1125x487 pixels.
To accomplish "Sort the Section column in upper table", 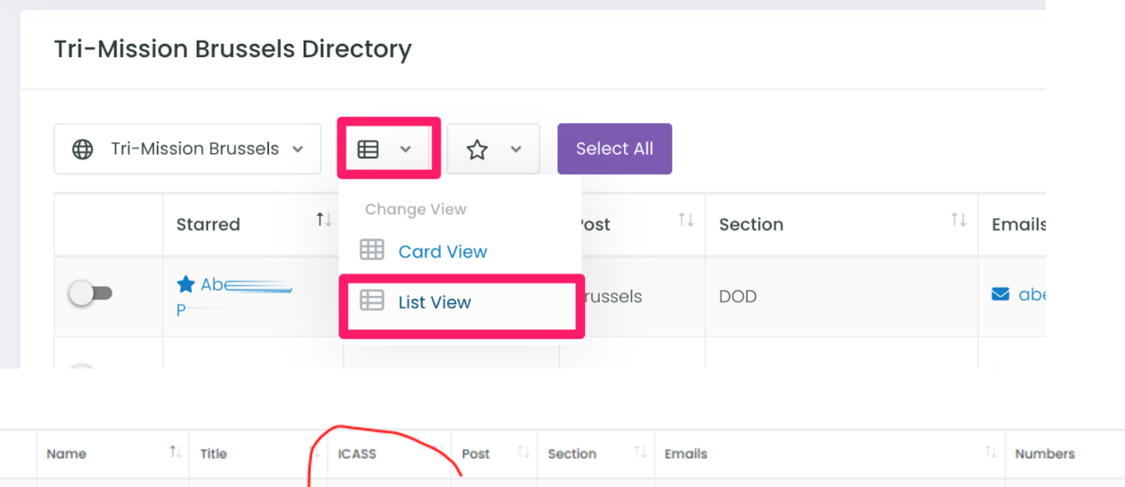I will pyautogui.click(x=958, y=220).
